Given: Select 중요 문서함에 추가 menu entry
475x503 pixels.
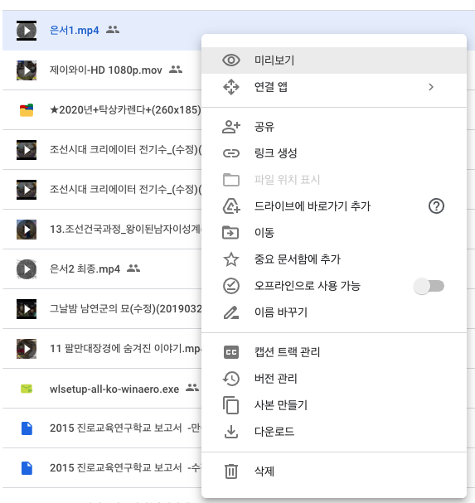Looking at the screenshot, I should pyautogui.click(x=334, y=259).
